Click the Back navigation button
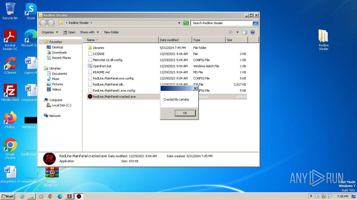The height and width of the screenshot is (200, 357). [x=43, y=23]
